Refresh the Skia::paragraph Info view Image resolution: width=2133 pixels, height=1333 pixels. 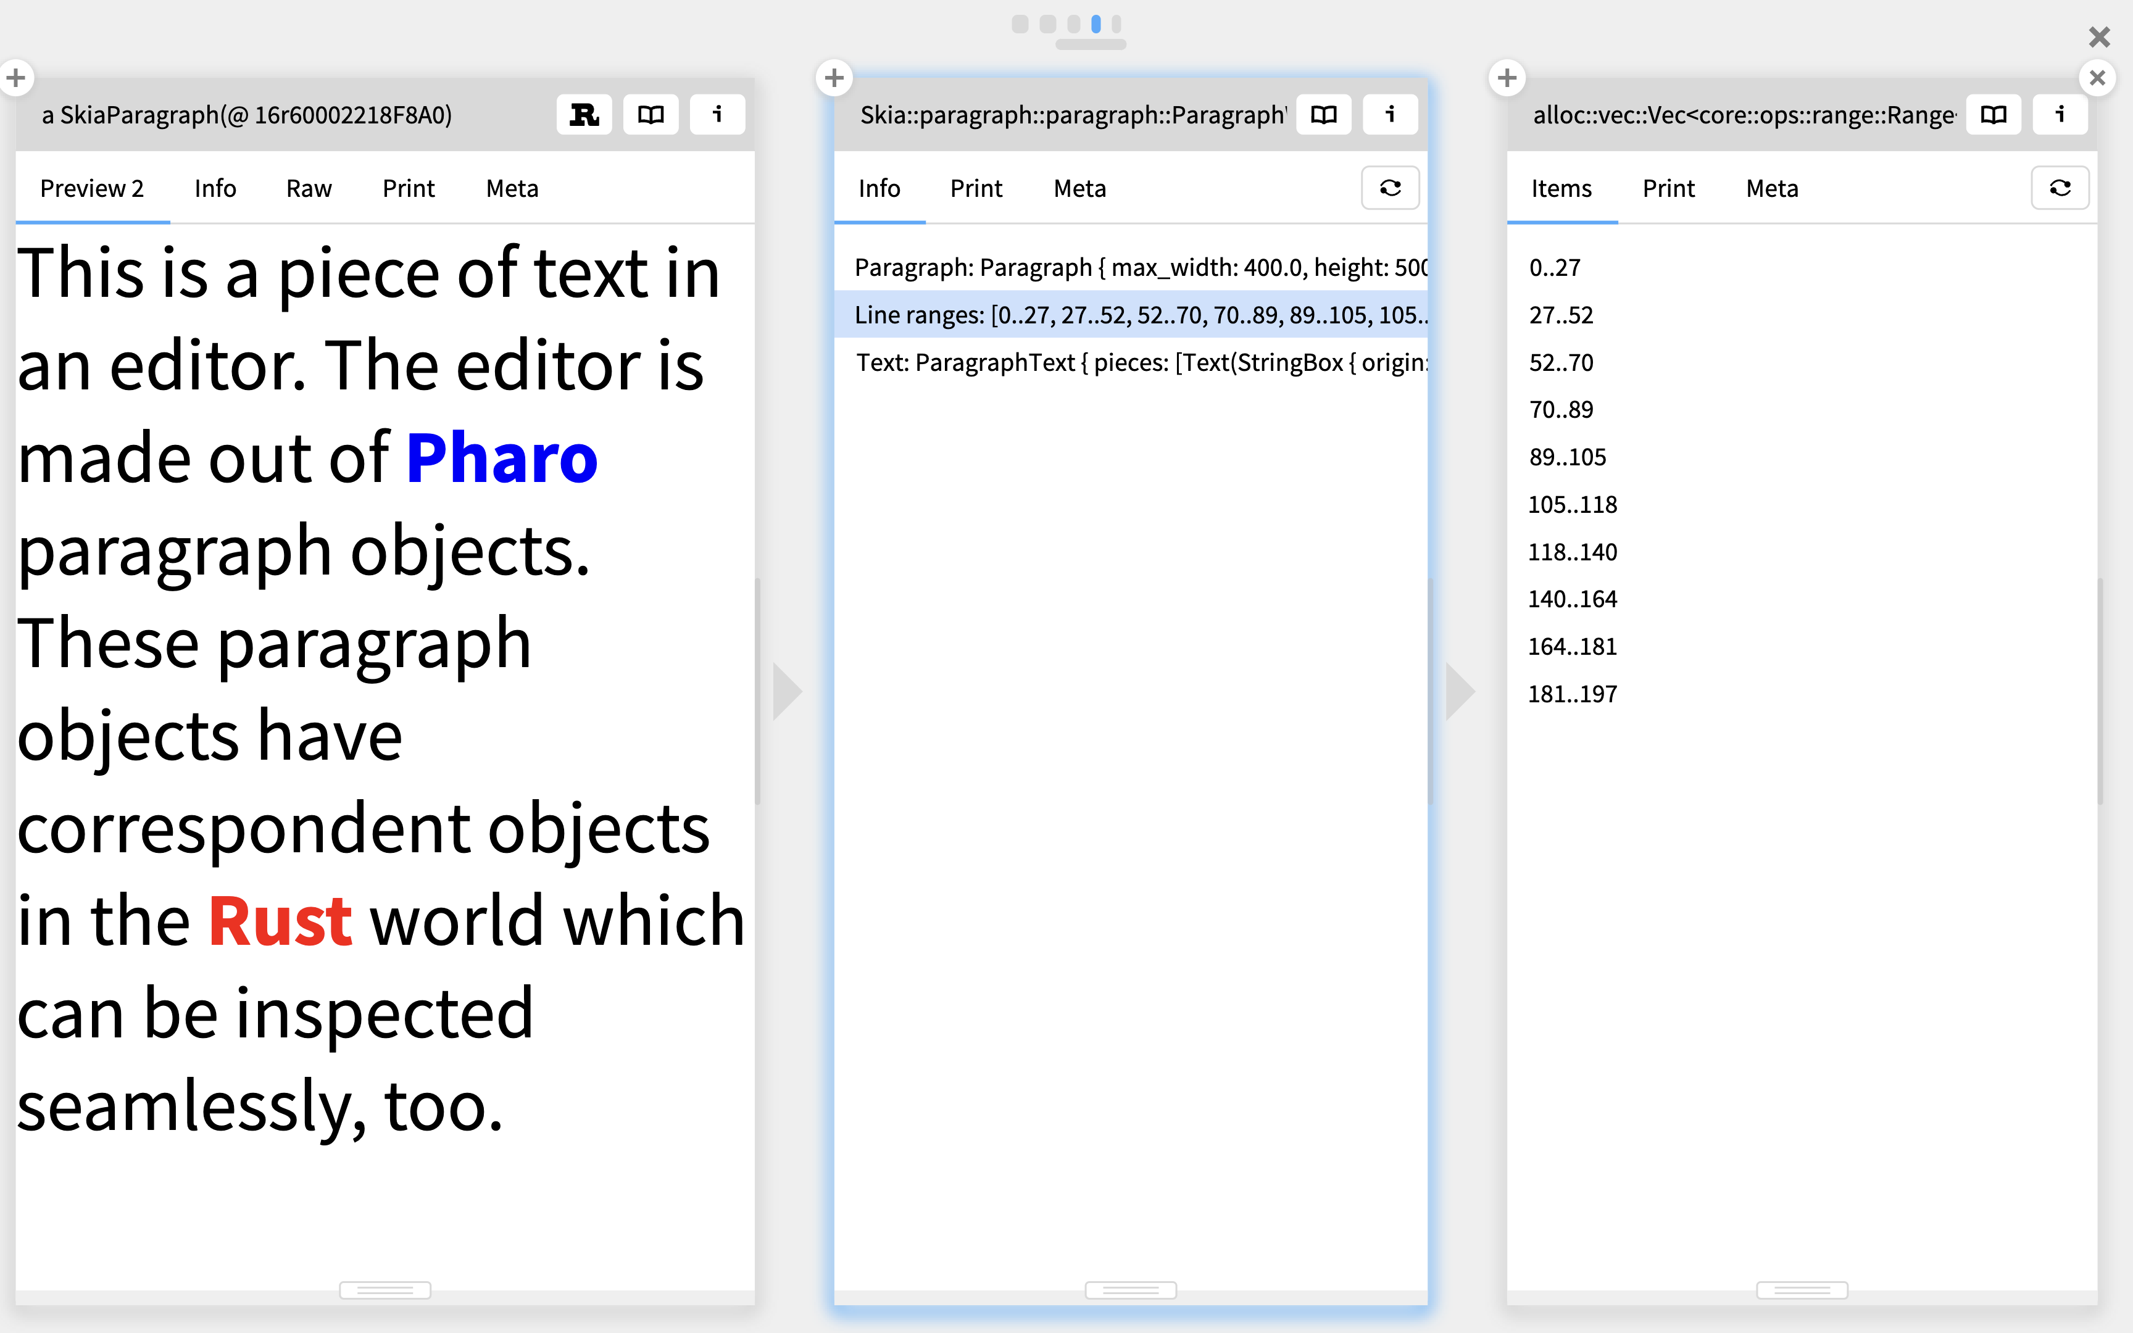pyautogui.click(x=1390, y=188)
